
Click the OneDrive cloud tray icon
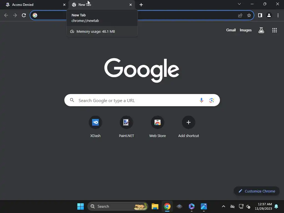tap(232, 206)
